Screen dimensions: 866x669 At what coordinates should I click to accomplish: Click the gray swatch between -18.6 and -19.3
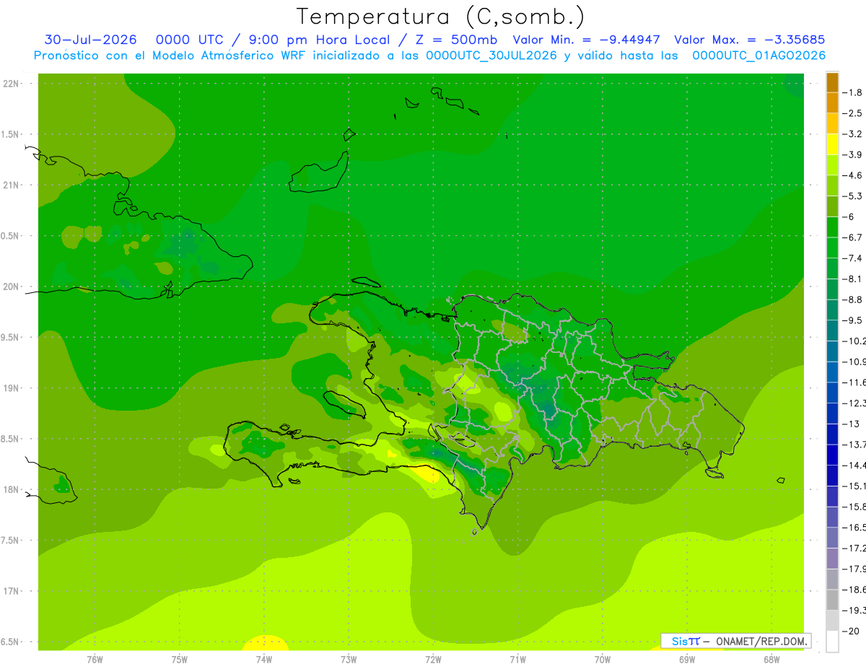pos(832,600)
